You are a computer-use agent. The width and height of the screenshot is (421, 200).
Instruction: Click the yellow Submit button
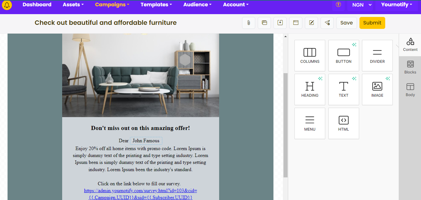[x=372, y=23]
